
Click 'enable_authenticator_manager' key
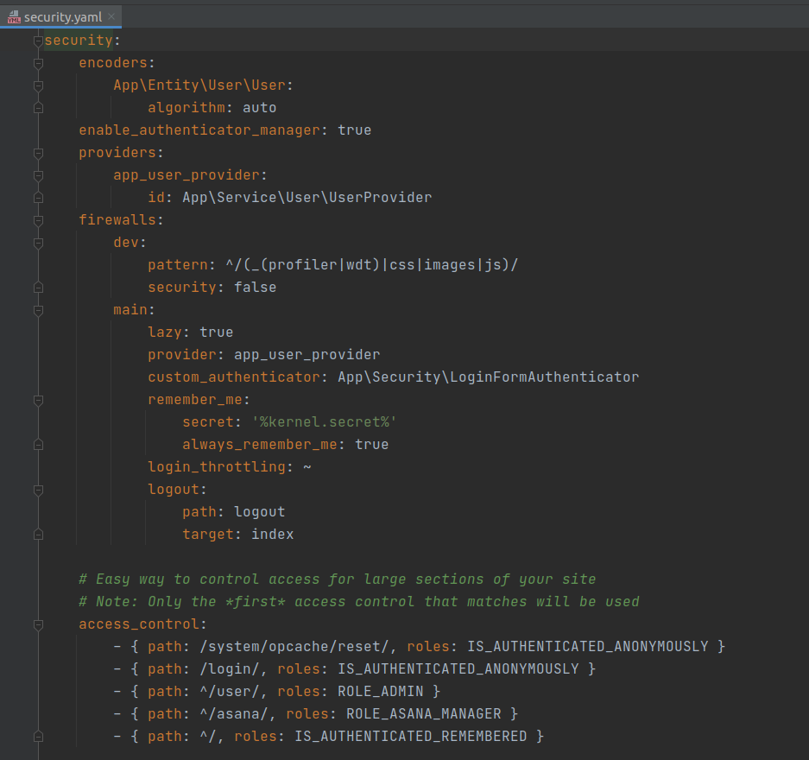[x=199, y=130]
